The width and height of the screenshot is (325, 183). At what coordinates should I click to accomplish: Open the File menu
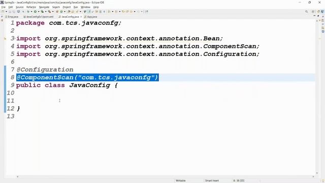pyautogui.click(x=4, y=7)
